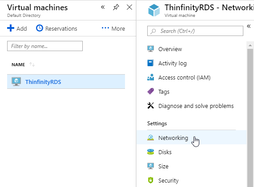Click the resource menu scrollbar thumb
This screenshot has width=254, height=187.
tap(250, 118)
